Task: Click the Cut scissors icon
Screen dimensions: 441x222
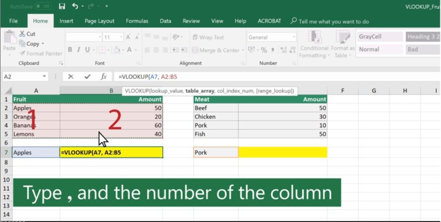Action: click(22, 34)
